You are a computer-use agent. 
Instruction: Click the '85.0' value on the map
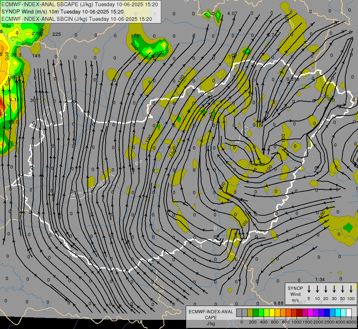point(14,122)
